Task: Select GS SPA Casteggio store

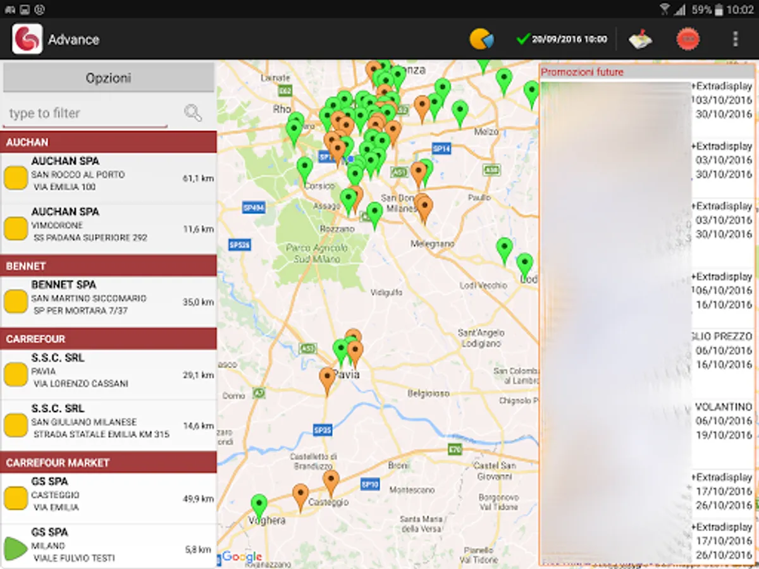Action: point(108,498)
